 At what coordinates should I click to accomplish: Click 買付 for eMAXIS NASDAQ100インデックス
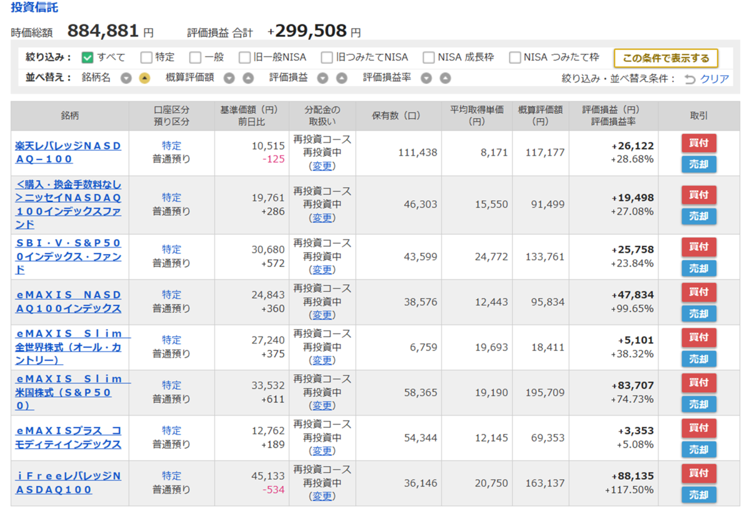699,292
